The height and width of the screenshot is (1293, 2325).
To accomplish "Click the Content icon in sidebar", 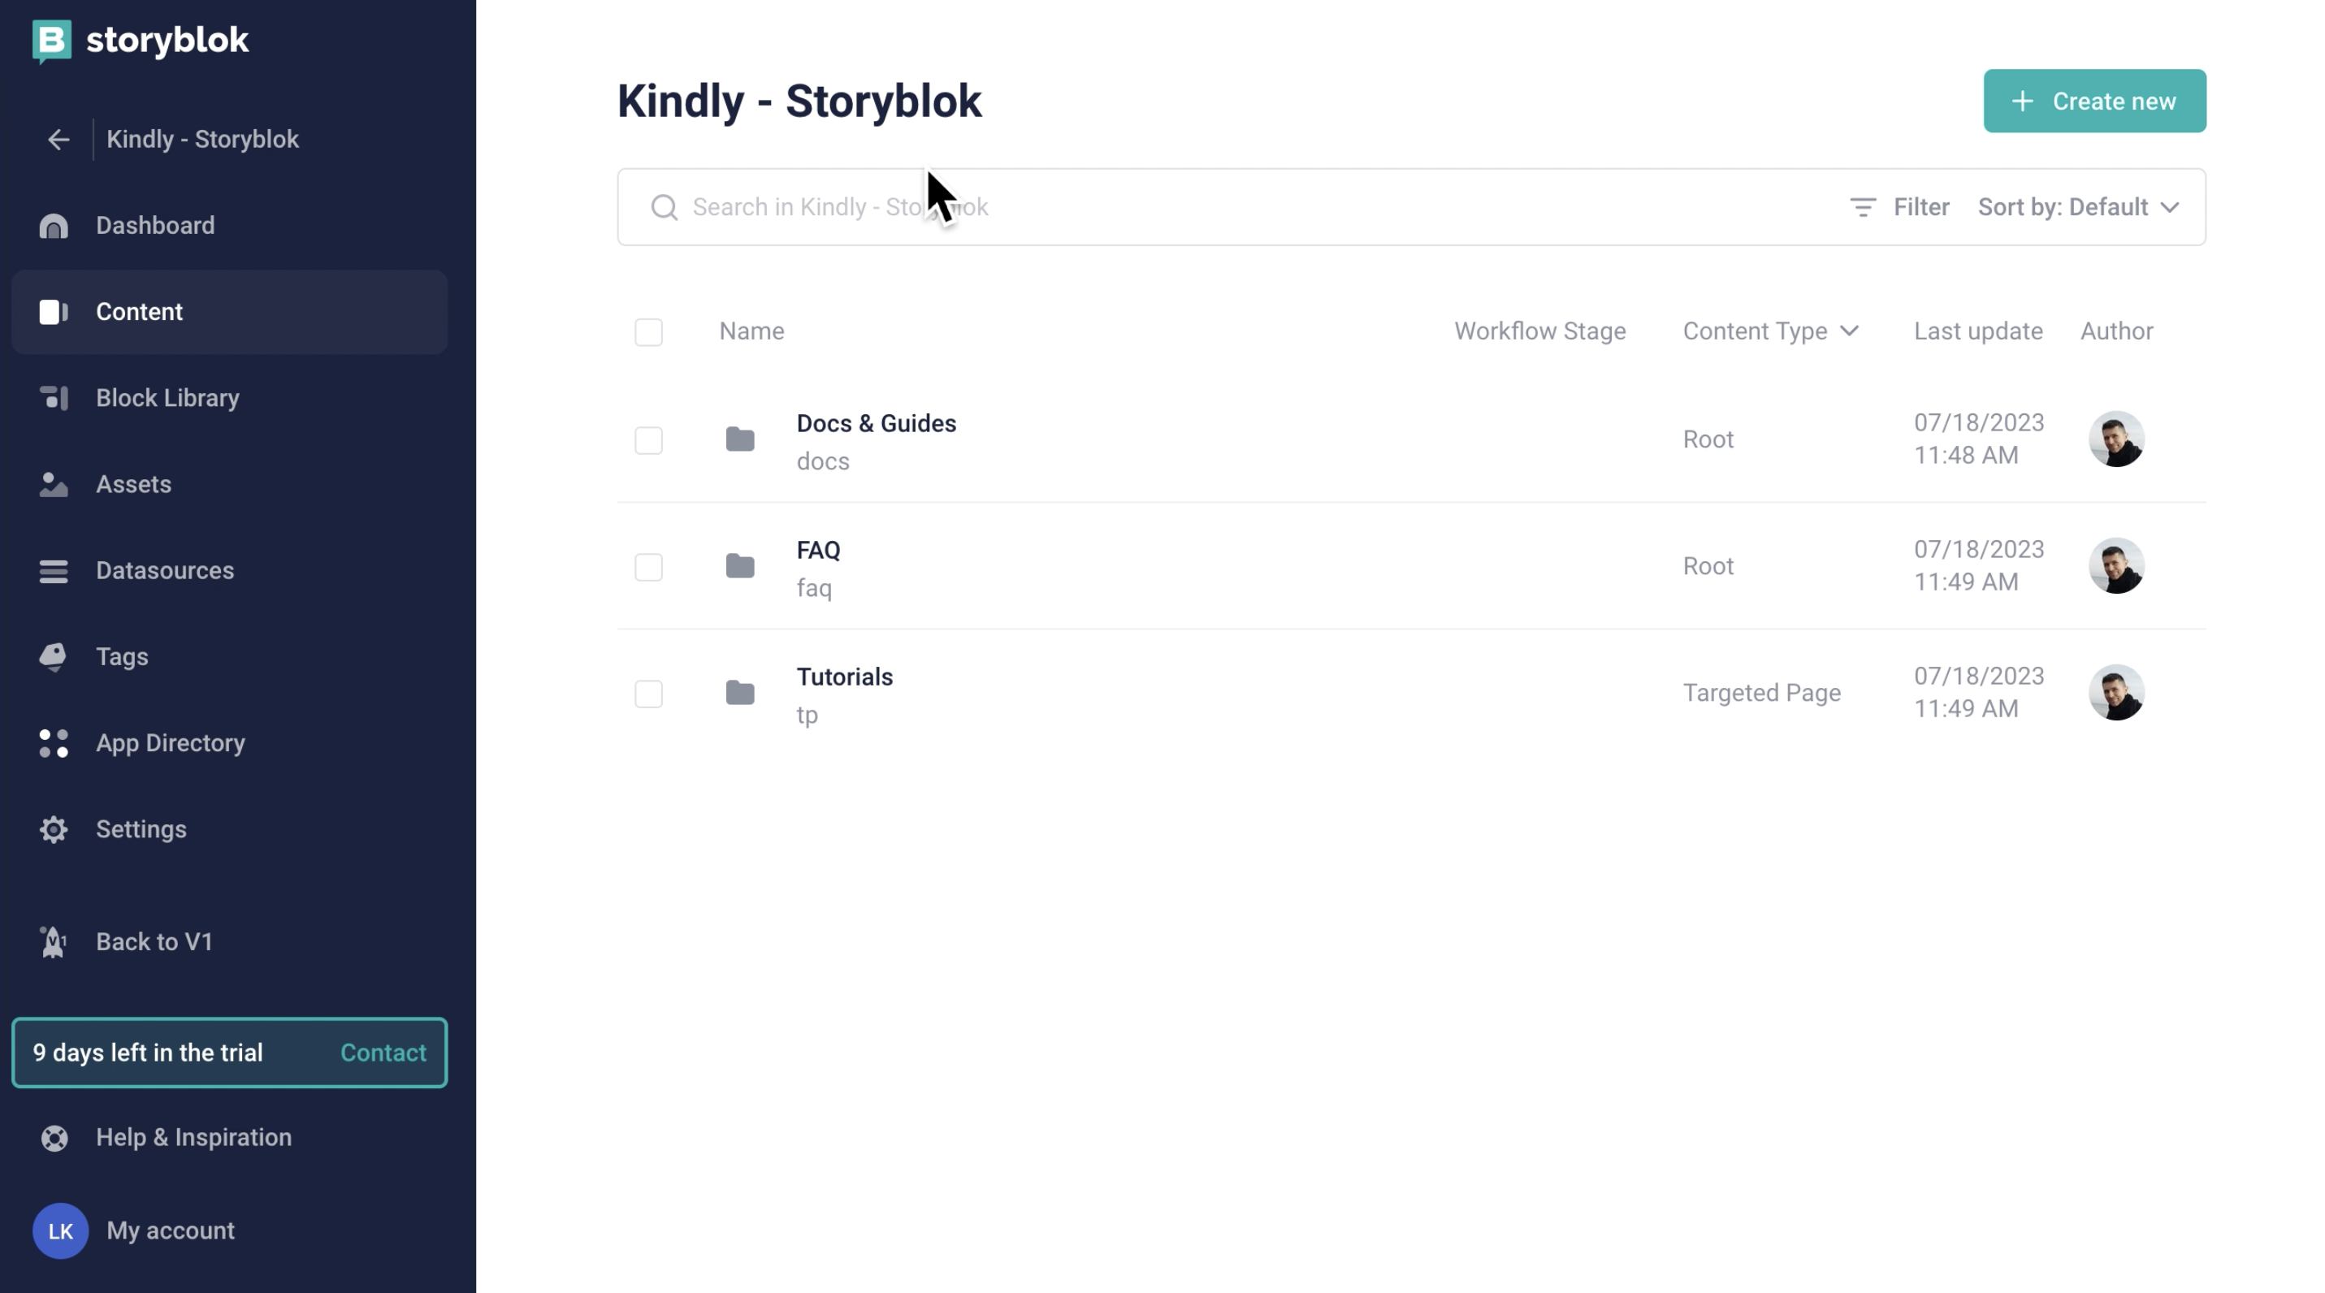I will coord(54,312).
